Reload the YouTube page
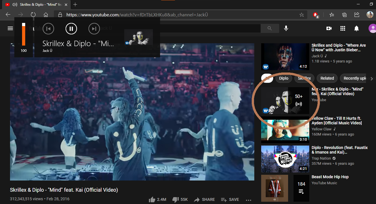The width and height of the screenshot is (376, 204). click(33, 15)
